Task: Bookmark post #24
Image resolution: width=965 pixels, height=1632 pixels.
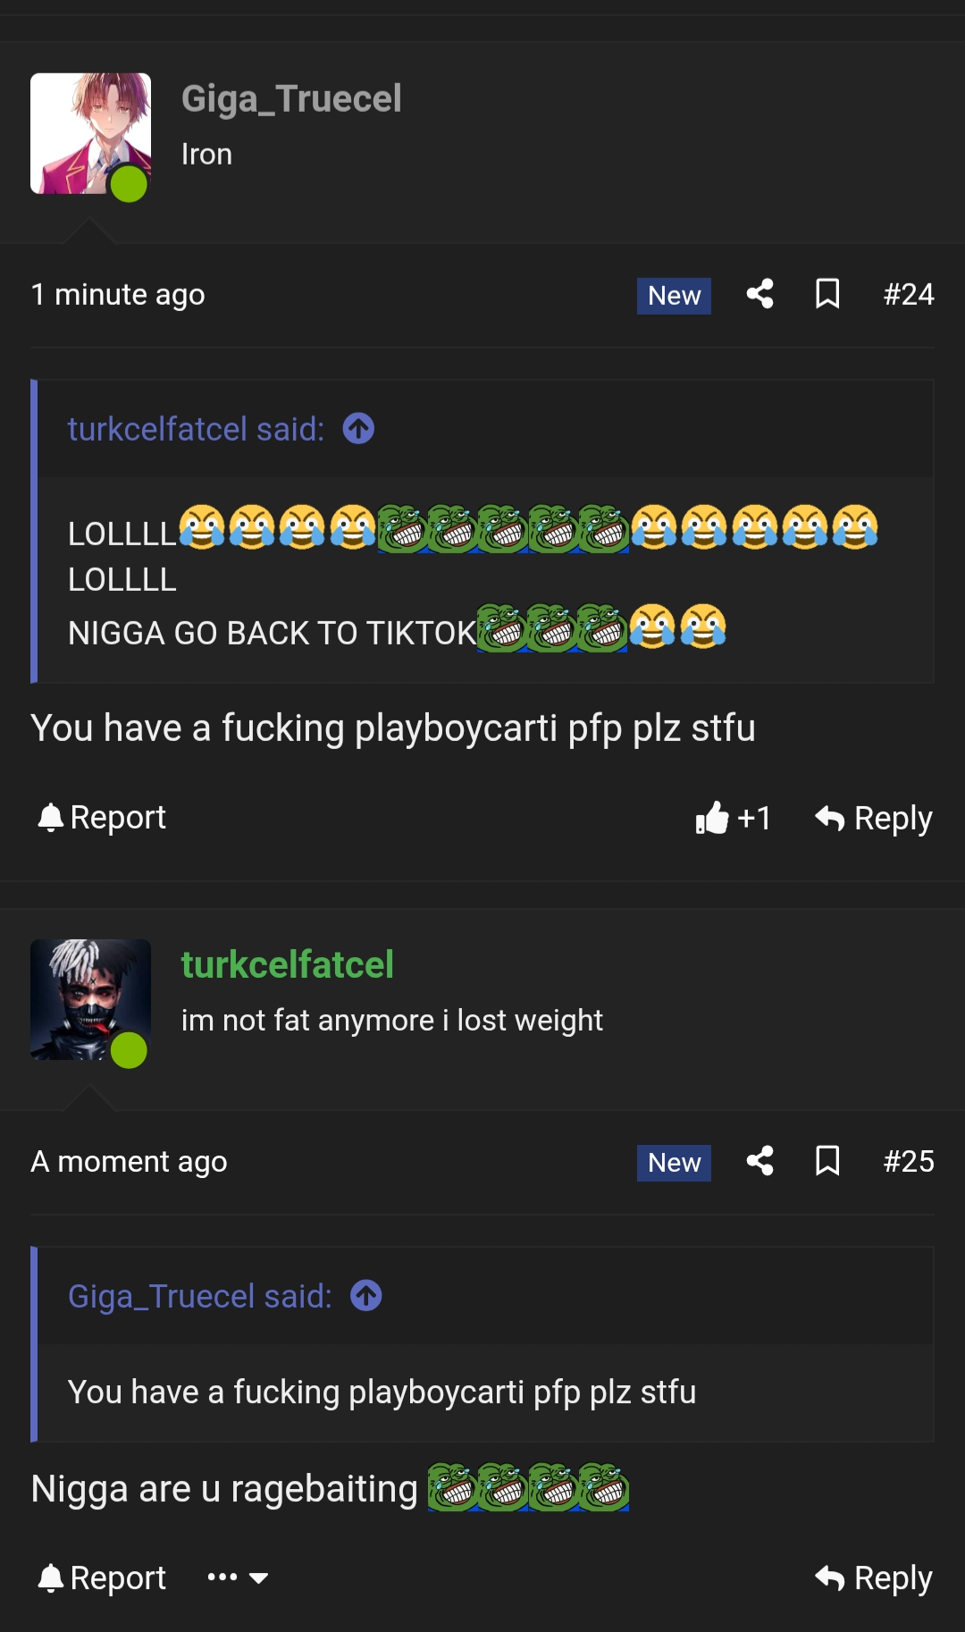Action: tap(827, 294)
